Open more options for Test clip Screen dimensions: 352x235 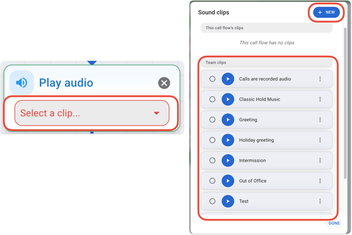[x=320, y=201]
